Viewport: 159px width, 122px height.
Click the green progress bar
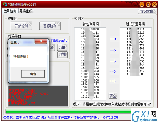click(x=68, y=111)
